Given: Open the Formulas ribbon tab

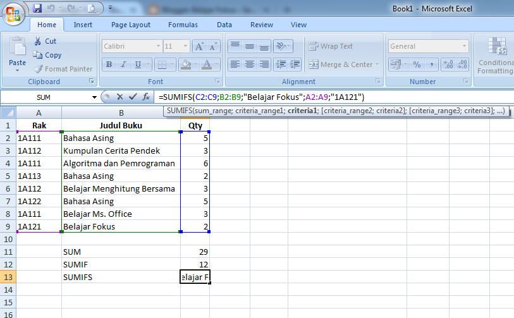Looking at the screenshot, I should click(183, 25).
